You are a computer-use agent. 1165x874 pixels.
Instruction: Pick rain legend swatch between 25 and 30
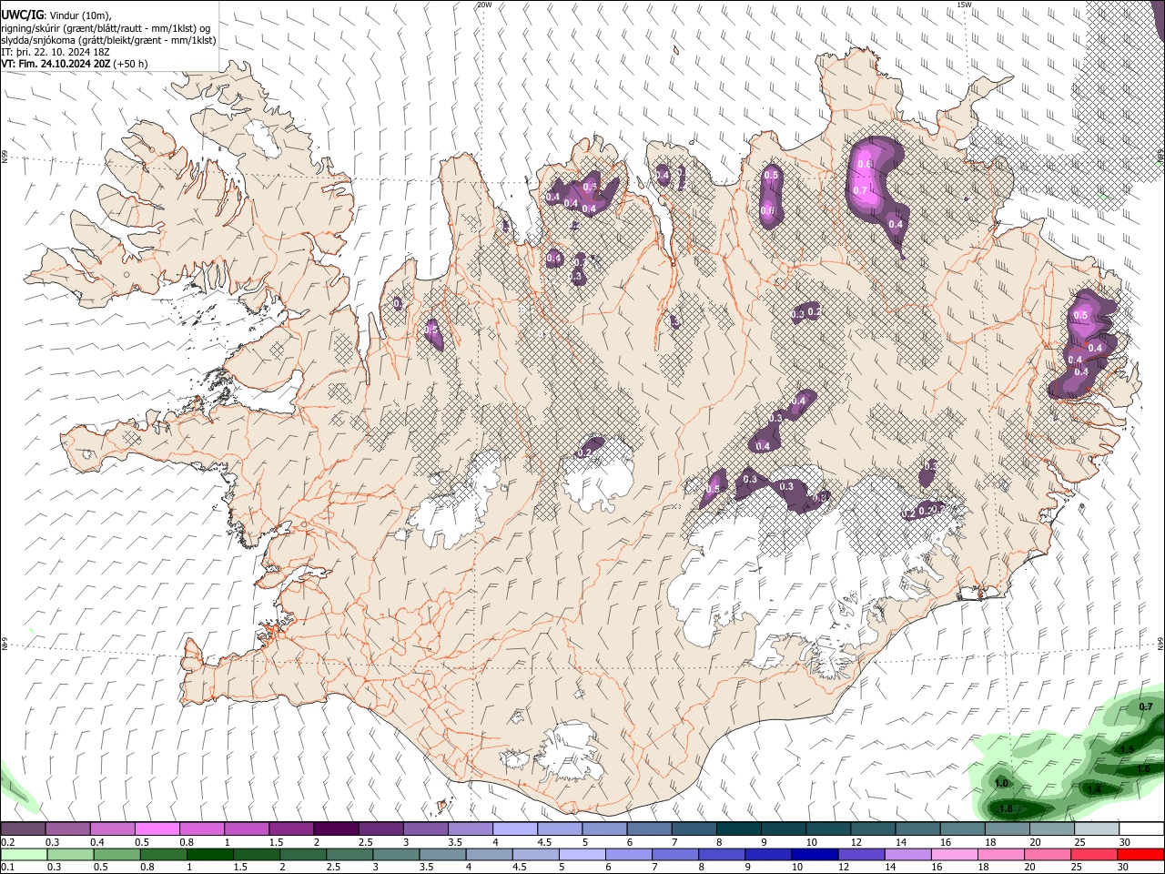click(1094, 854)
